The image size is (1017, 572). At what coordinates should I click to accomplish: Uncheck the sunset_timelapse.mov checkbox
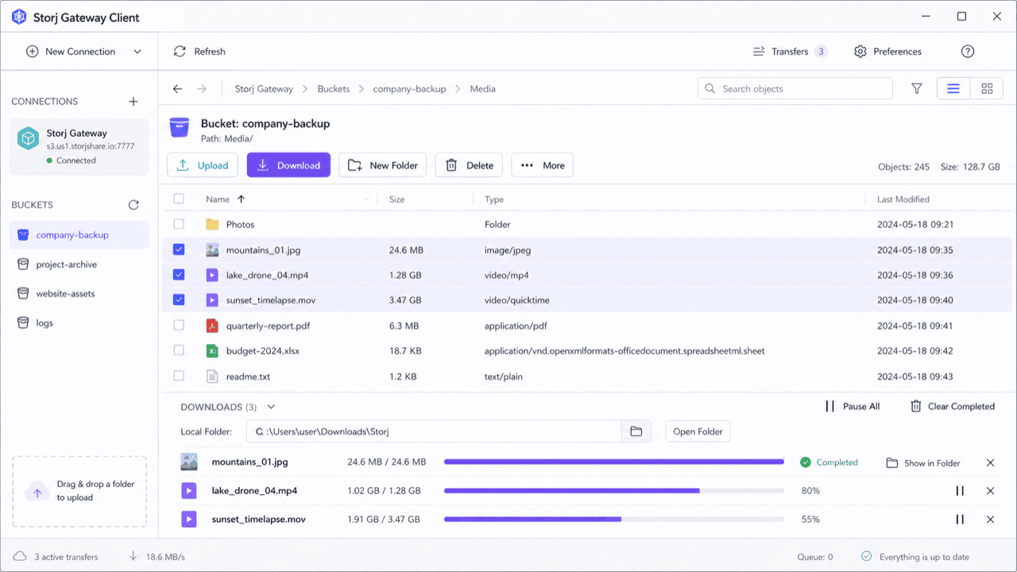tap(179, 300)
